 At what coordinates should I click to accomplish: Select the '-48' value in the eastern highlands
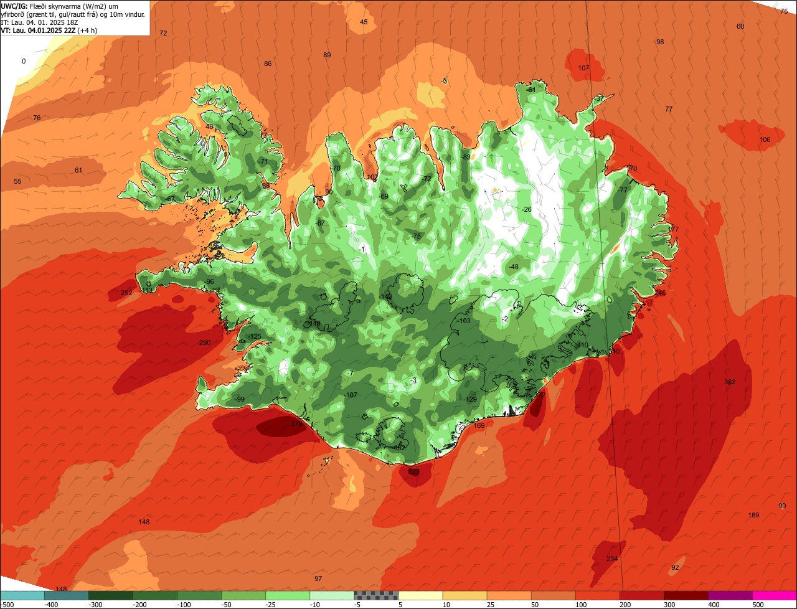513,267
